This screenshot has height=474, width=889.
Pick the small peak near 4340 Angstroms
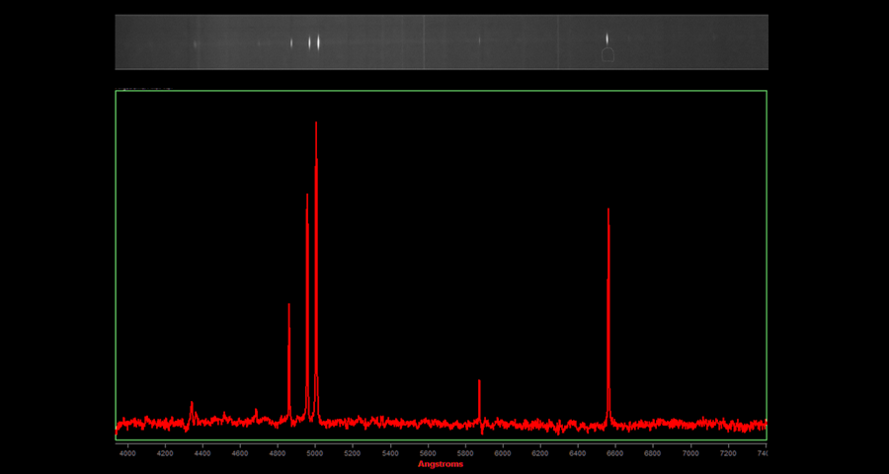click(192, 403)
